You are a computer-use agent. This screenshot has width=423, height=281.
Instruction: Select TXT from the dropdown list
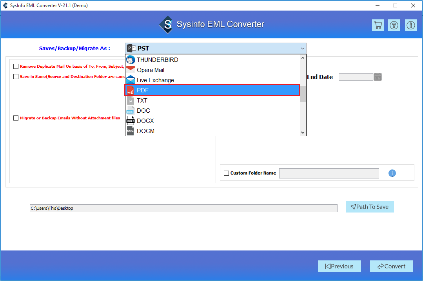tap(212, 101)
